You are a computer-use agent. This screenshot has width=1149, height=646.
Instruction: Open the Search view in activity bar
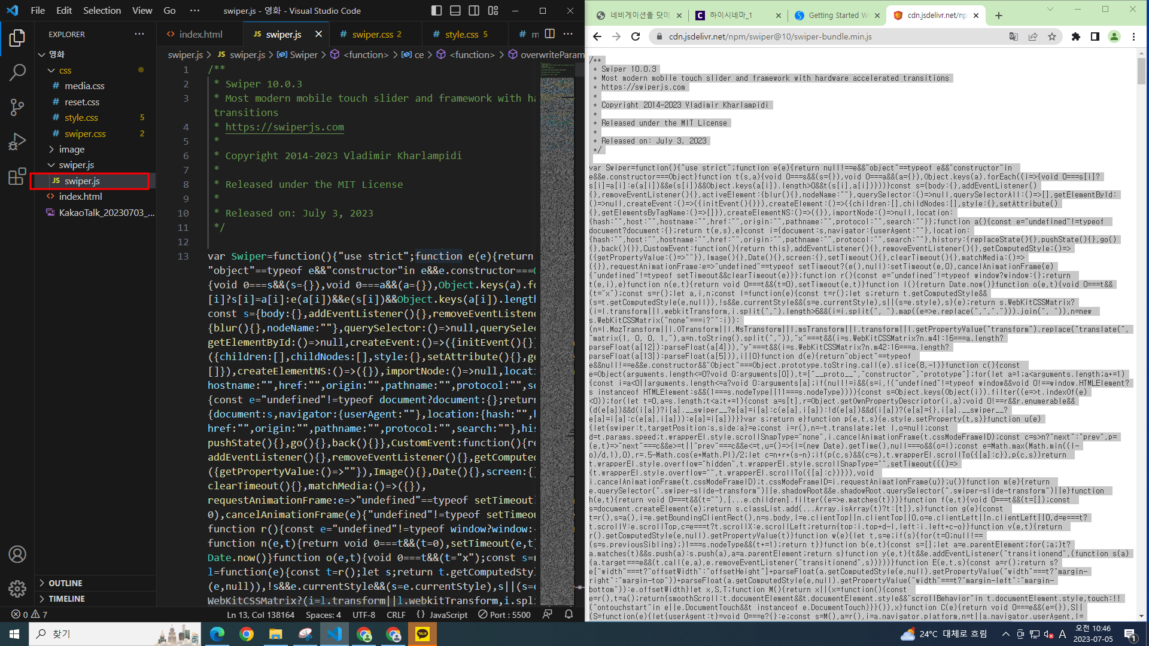pos(17,73)
